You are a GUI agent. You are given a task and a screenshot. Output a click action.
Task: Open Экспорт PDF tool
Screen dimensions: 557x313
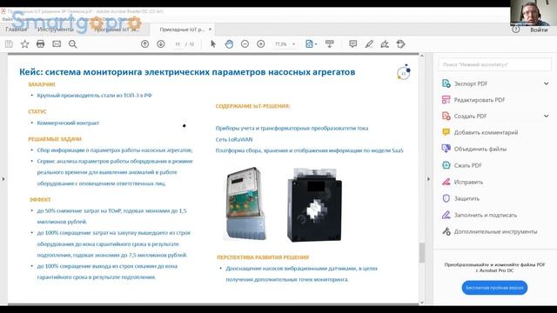[x=471, y=83]
